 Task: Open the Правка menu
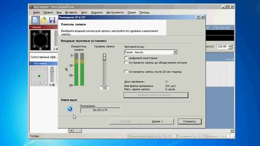pos(48,13)
